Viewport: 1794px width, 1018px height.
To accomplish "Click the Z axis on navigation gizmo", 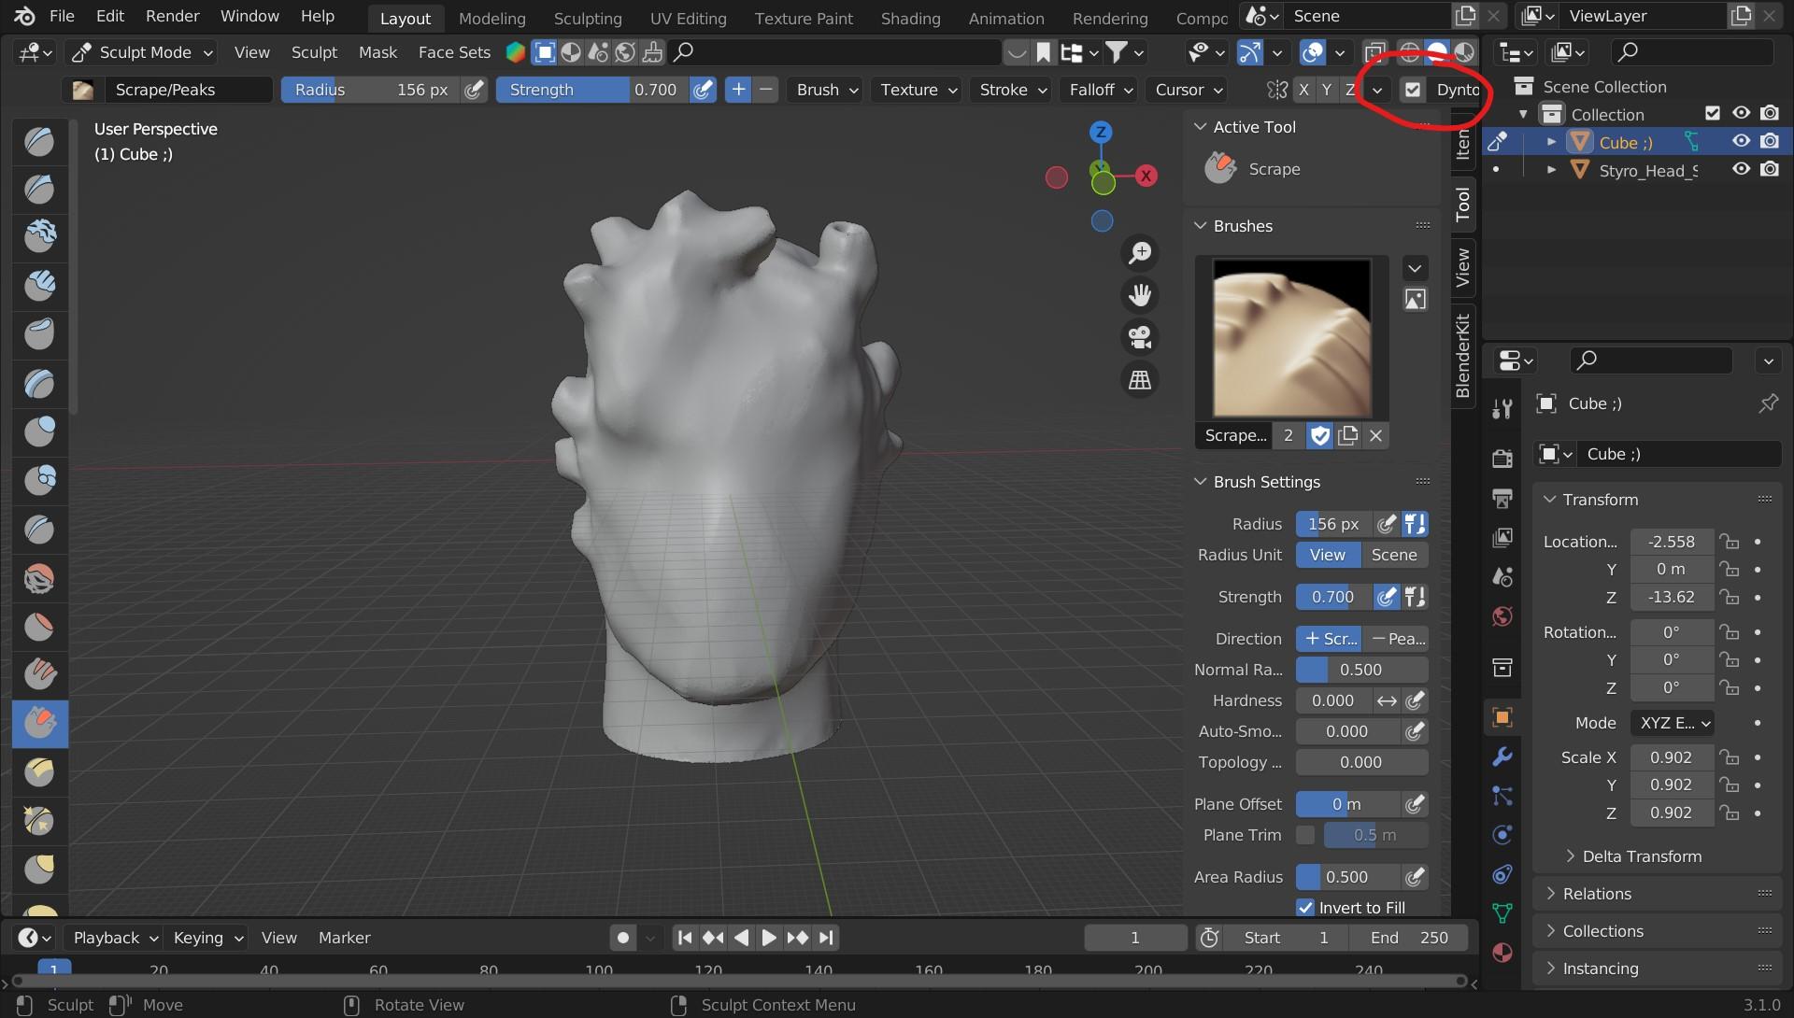I will click(1101, 132).
